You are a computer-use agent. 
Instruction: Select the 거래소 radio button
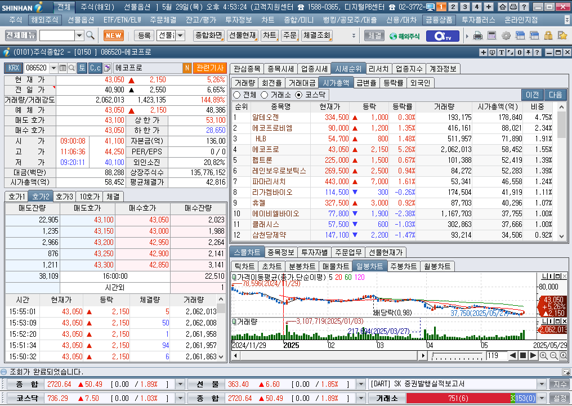pos(265,95)
